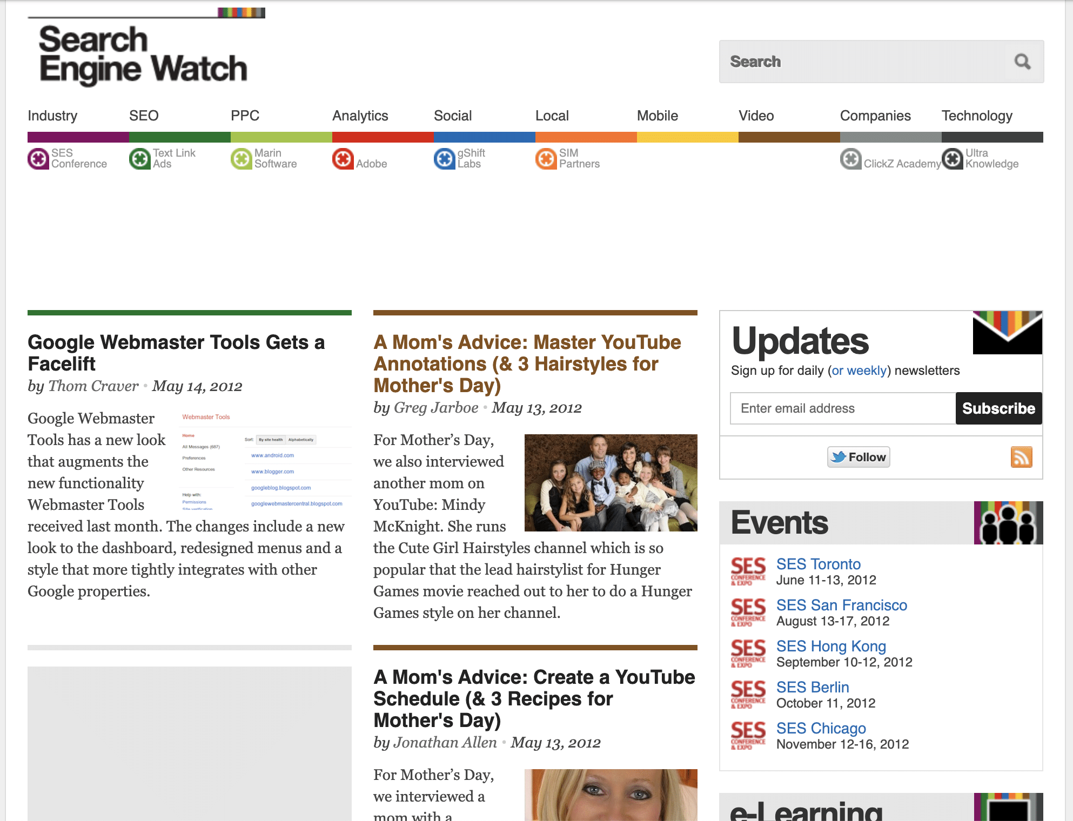1073x821 pixels.
Task: Click author name Thom Craver
Action: [x=93, y=386]
